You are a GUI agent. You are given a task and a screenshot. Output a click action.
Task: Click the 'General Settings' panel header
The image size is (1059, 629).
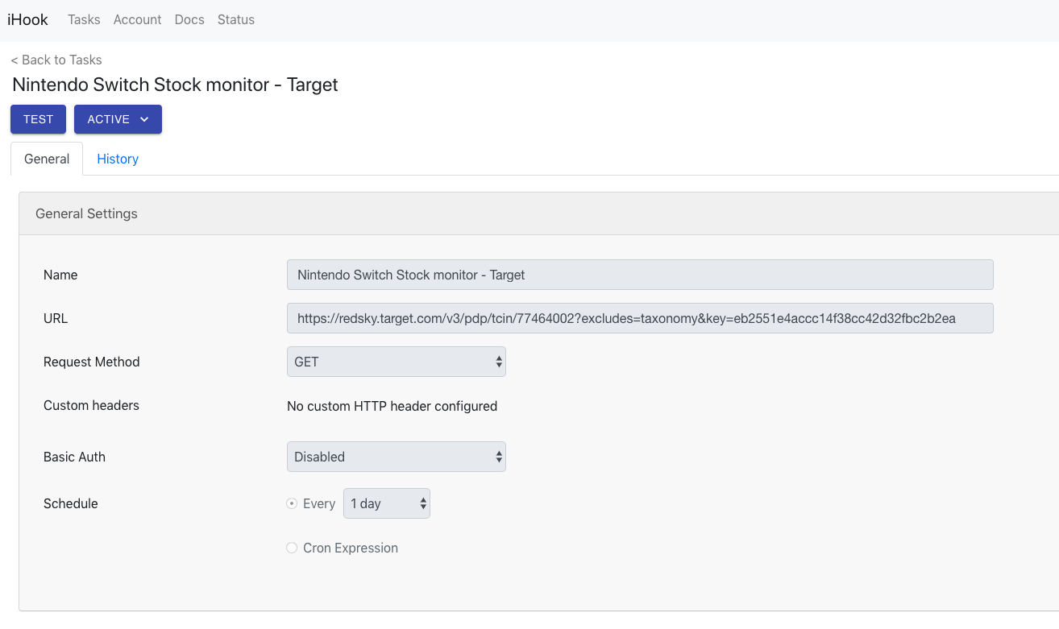538,213
